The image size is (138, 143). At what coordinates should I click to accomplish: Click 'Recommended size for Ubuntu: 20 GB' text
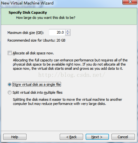tap(36, 40)
